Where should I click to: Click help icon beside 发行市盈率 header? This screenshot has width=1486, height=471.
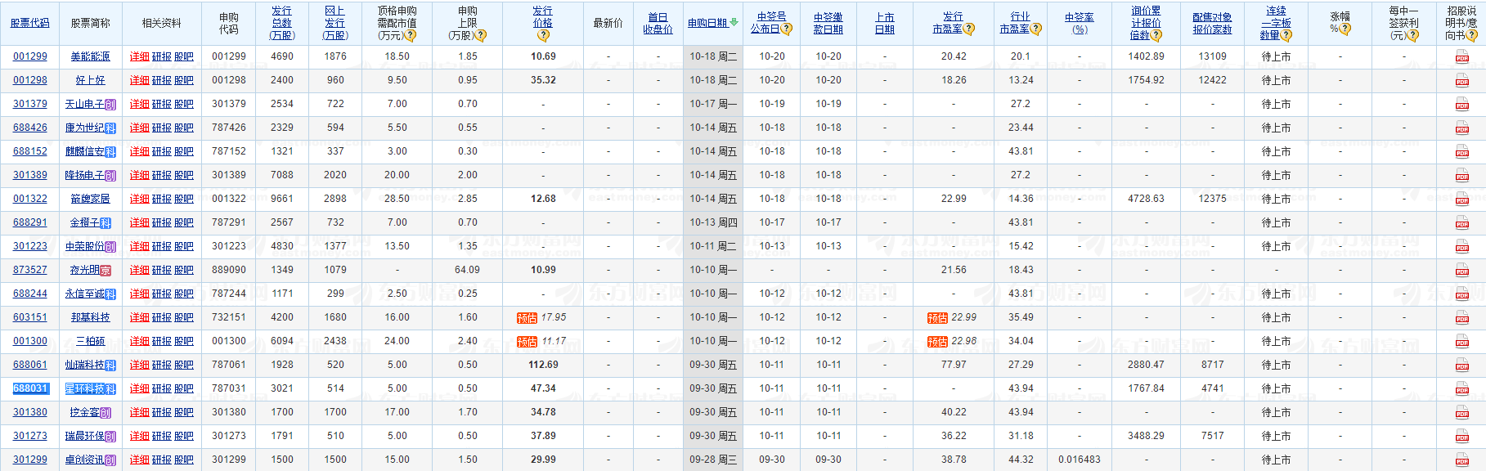969,29
